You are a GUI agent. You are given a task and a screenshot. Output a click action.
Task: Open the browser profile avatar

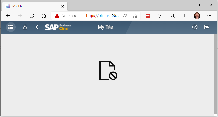coord(197,16)
